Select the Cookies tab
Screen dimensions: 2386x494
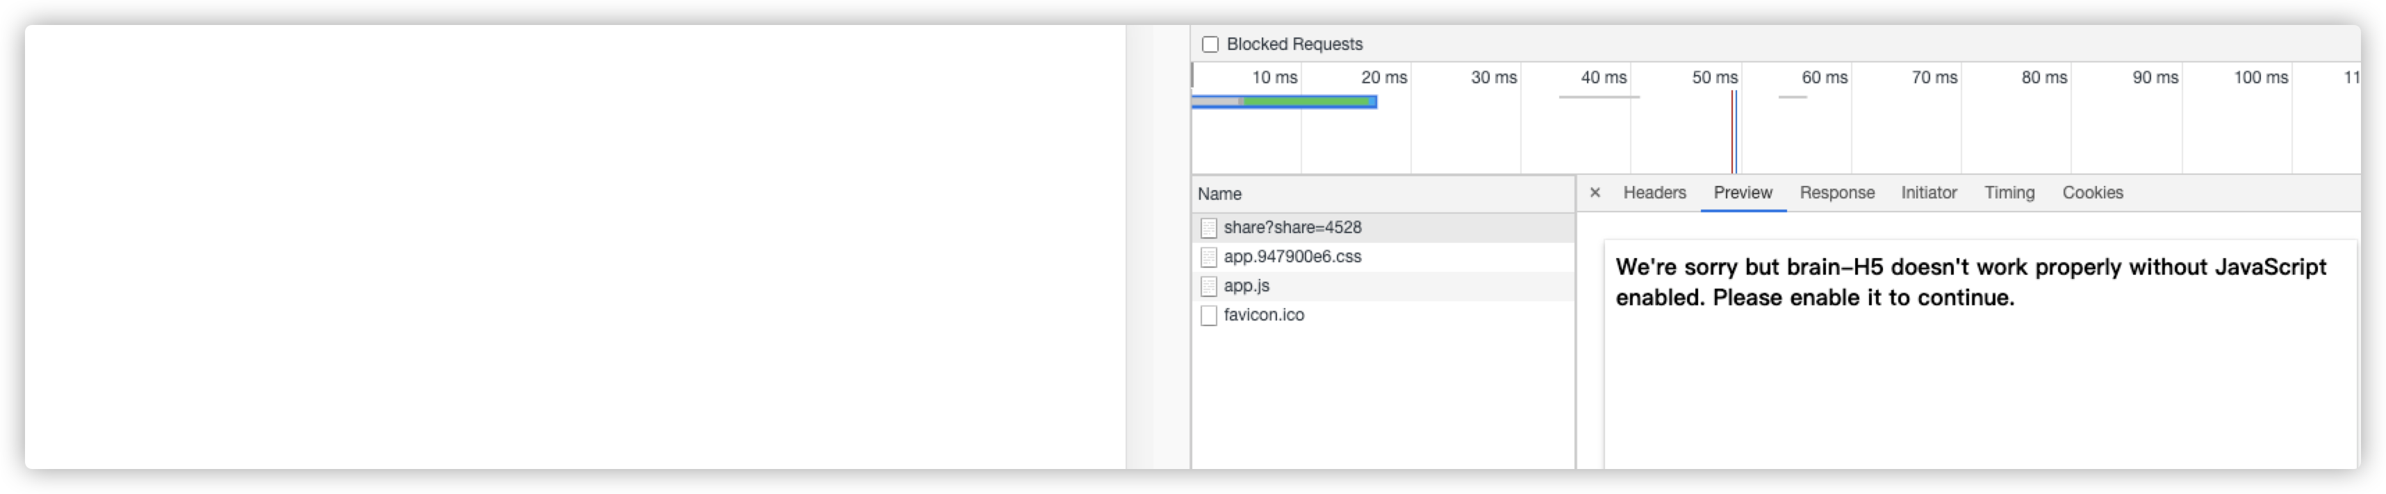coord(2092,192)
